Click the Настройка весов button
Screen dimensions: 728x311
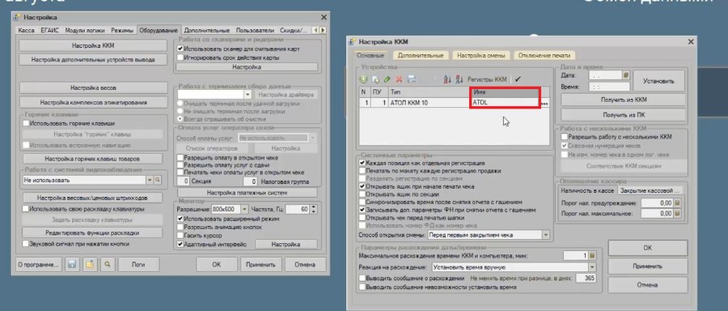[93, 87]
